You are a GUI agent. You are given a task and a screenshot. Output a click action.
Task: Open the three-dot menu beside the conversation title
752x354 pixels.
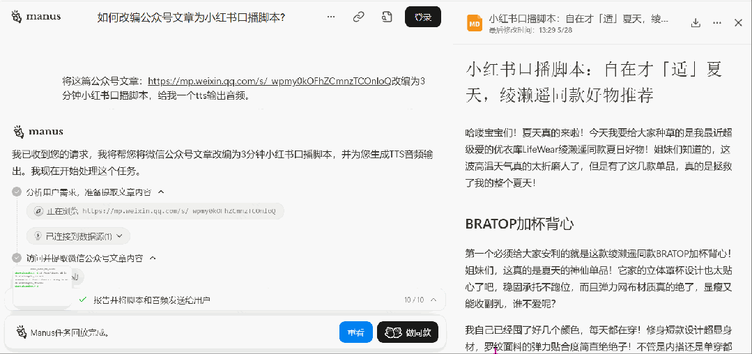point(331,17)
